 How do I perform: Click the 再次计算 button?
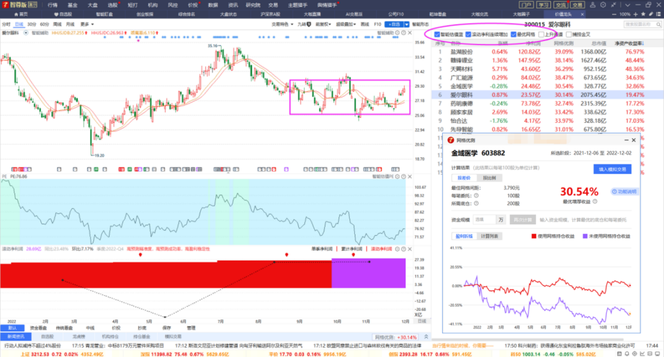tap(523, 220)
